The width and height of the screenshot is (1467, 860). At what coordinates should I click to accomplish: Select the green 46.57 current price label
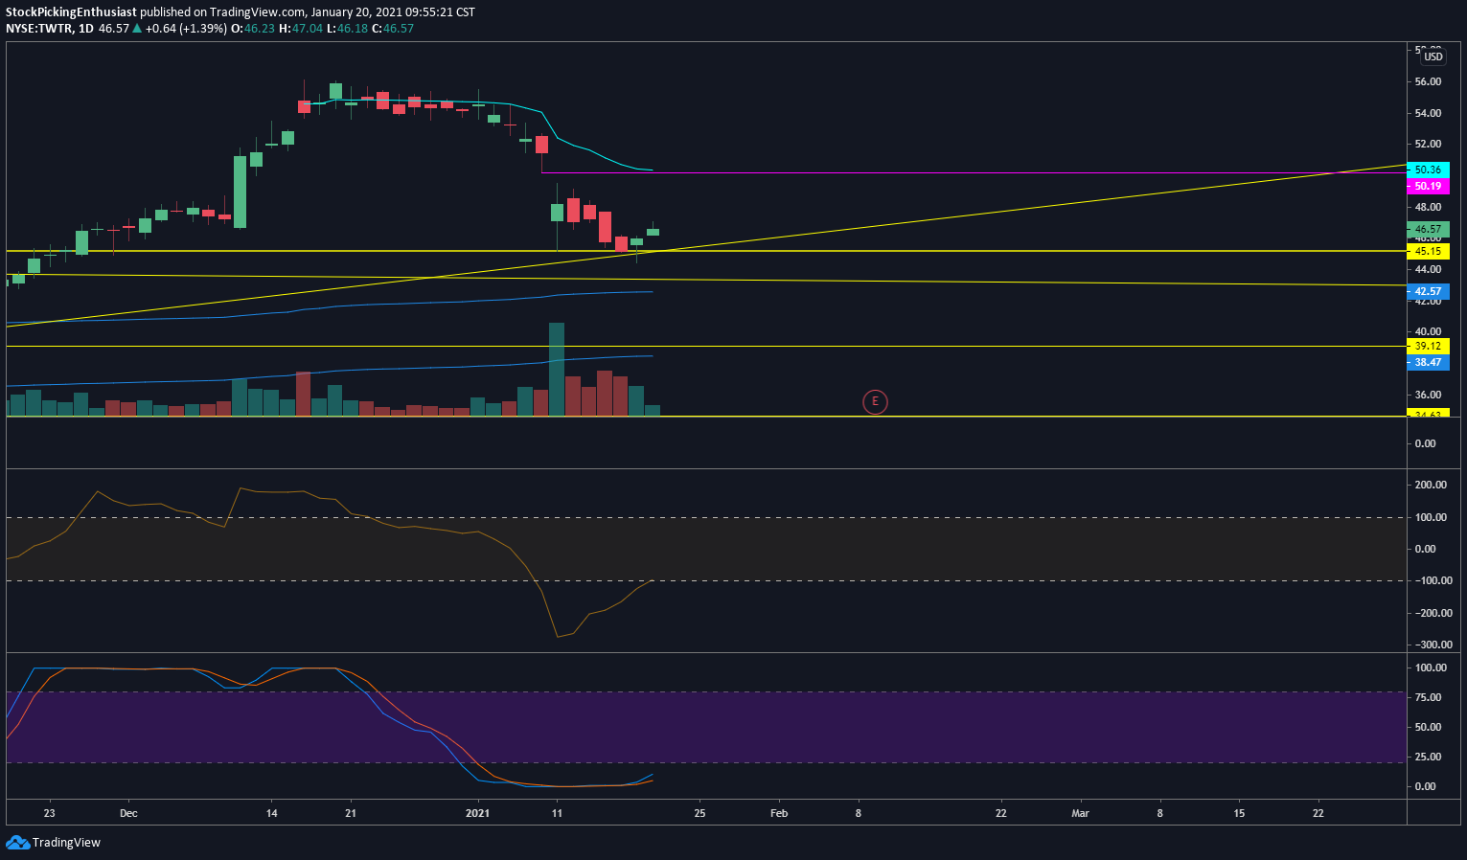click(x=1428, y=229)
